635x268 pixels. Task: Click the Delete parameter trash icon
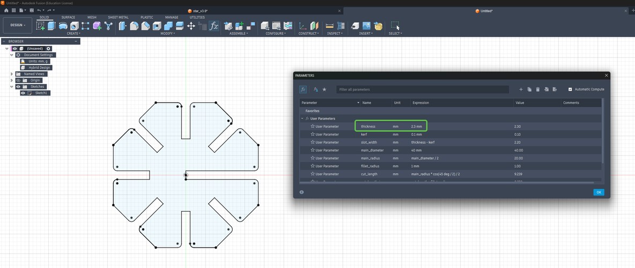538,90
